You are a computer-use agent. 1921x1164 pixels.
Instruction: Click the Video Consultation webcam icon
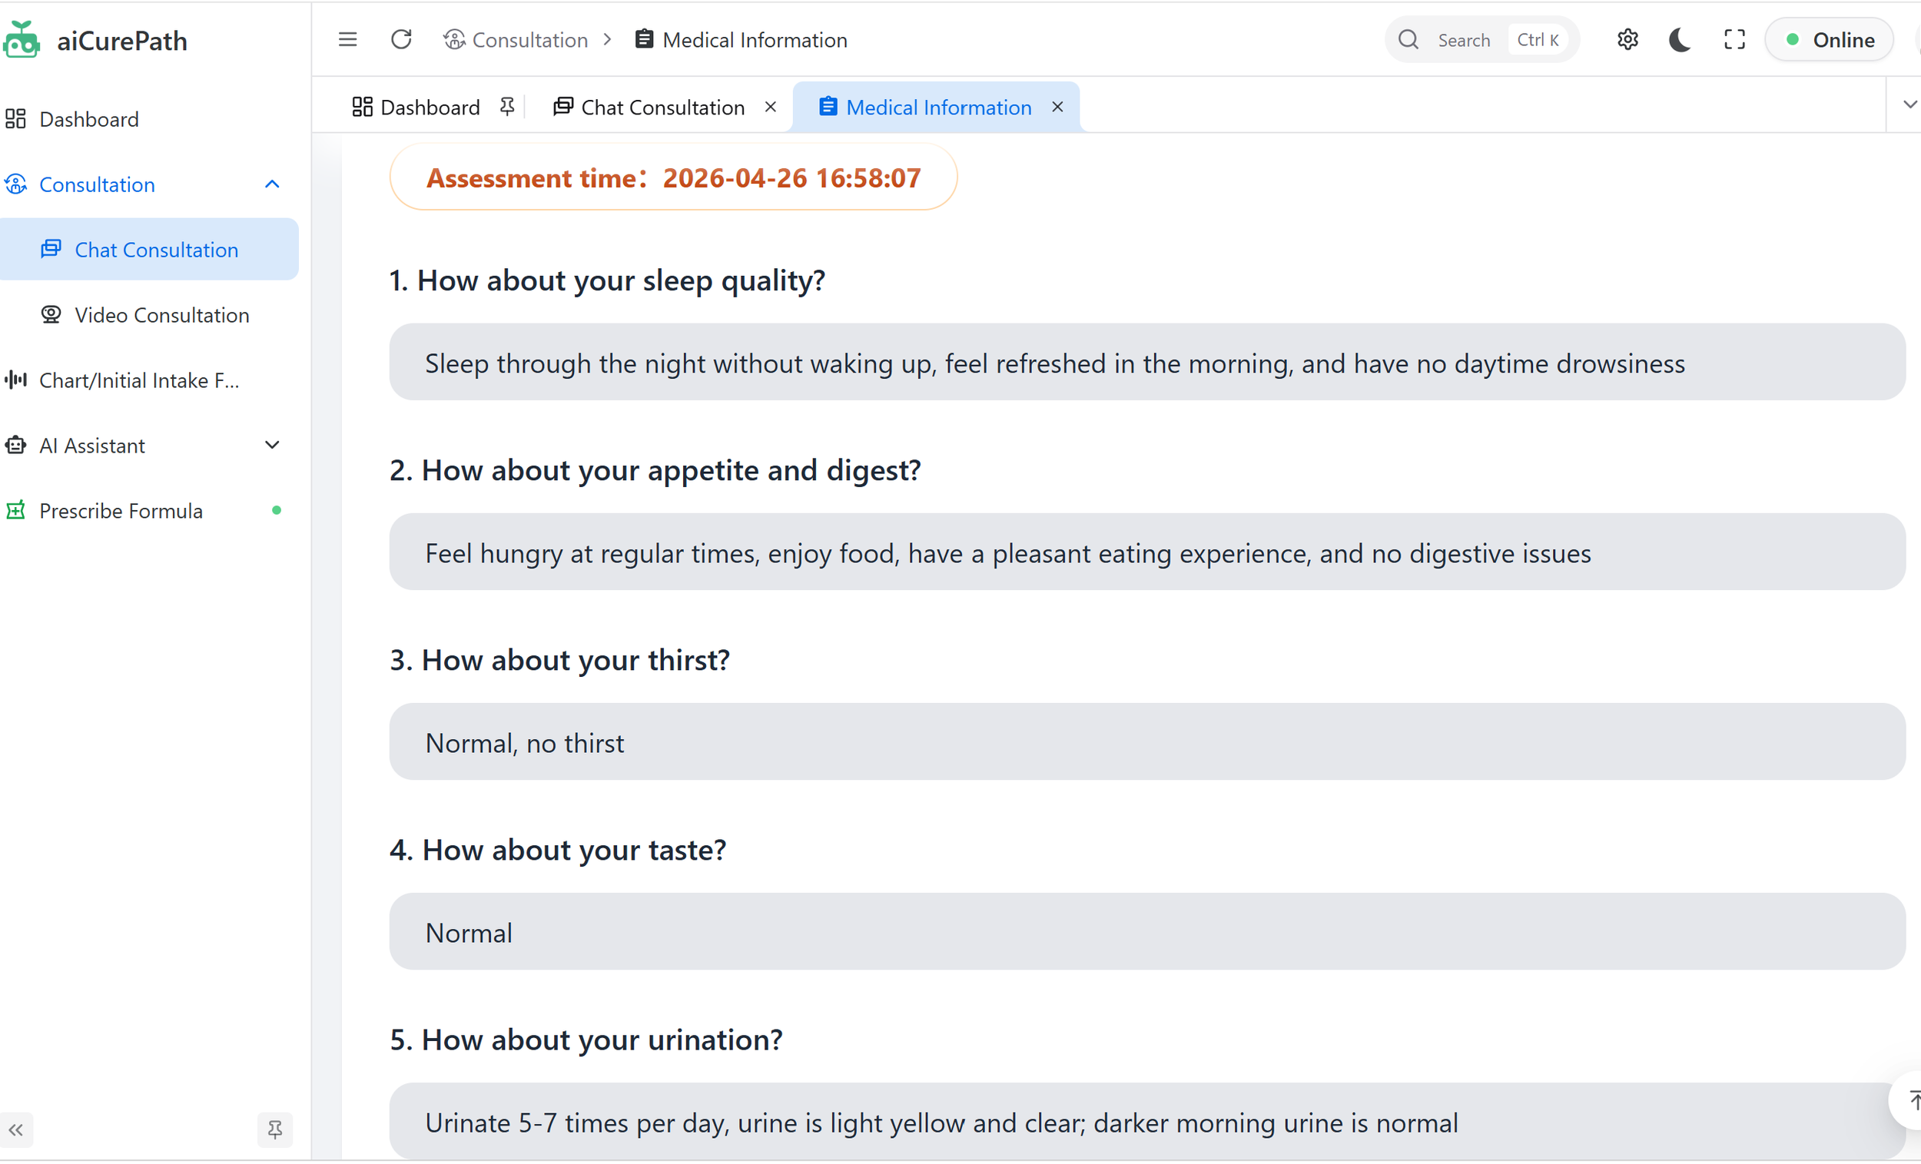51,315
